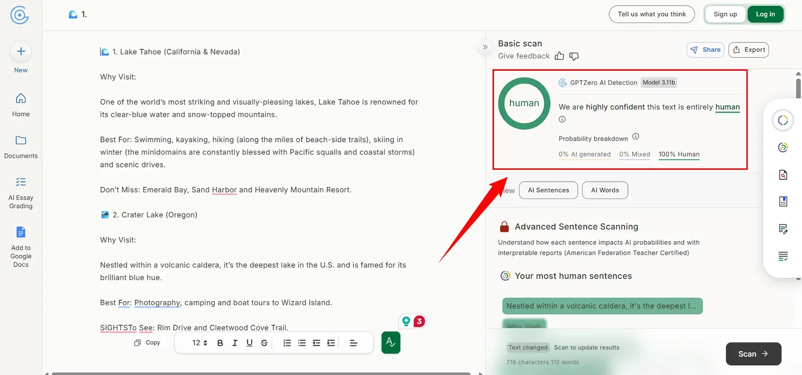Toggle italic formatting
The image size is (802, 375).
tap(234, 343)
